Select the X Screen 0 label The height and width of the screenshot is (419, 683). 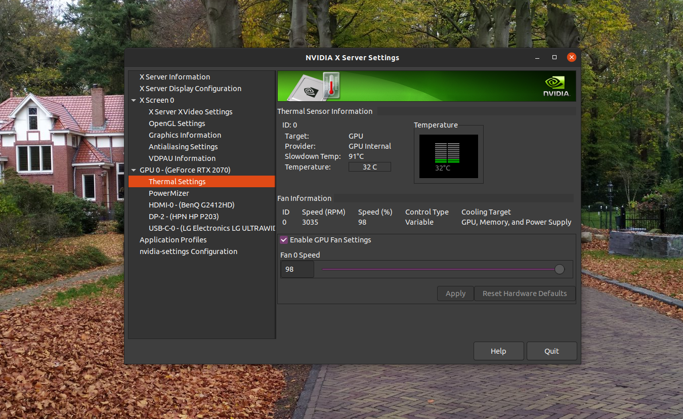pyautogui.click(x=157, y=100)
